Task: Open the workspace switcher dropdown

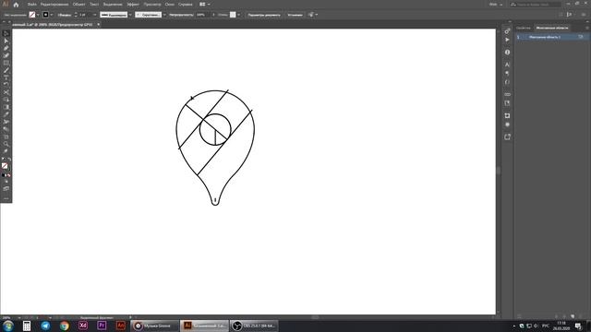Action: (496, 5)
